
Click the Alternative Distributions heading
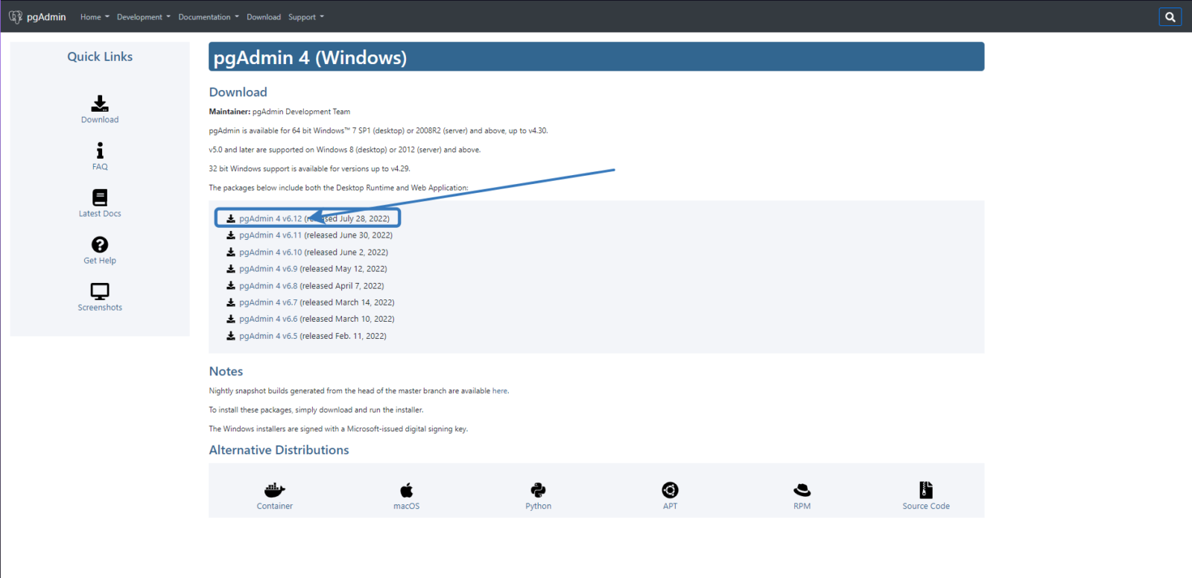click(279, 450)
